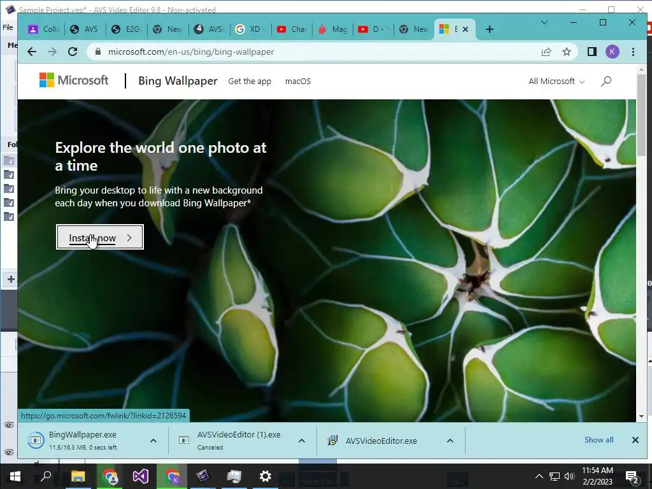Open AVS Video Editor taskbar icon
The image size is (652, 489).
202,476
